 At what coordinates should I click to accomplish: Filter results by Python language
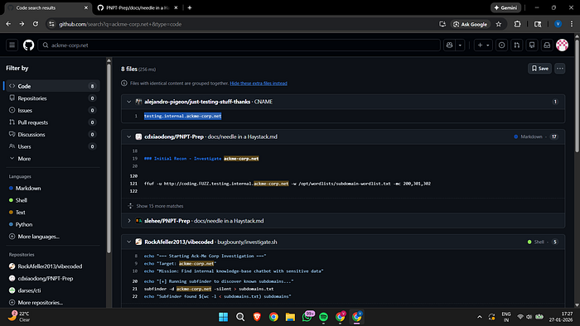pos(21,224)
